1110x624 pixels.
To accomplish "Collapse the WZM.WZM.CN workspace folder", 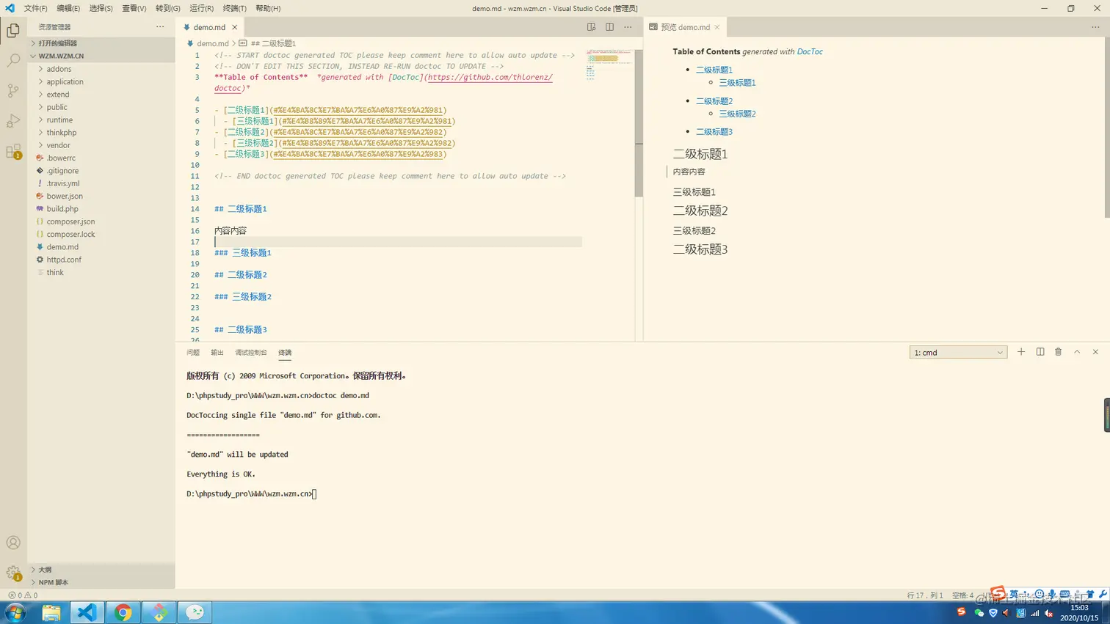I will 101,56.
